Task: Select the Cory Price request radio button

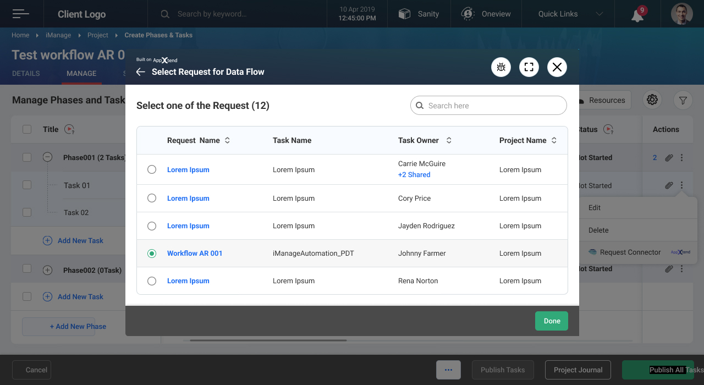Action: (152, 198)
